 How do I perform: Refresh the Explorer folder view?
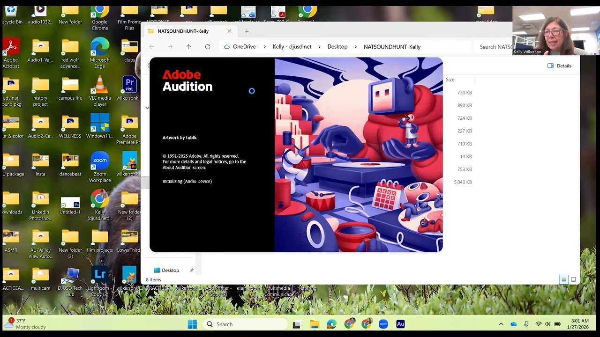207,47
